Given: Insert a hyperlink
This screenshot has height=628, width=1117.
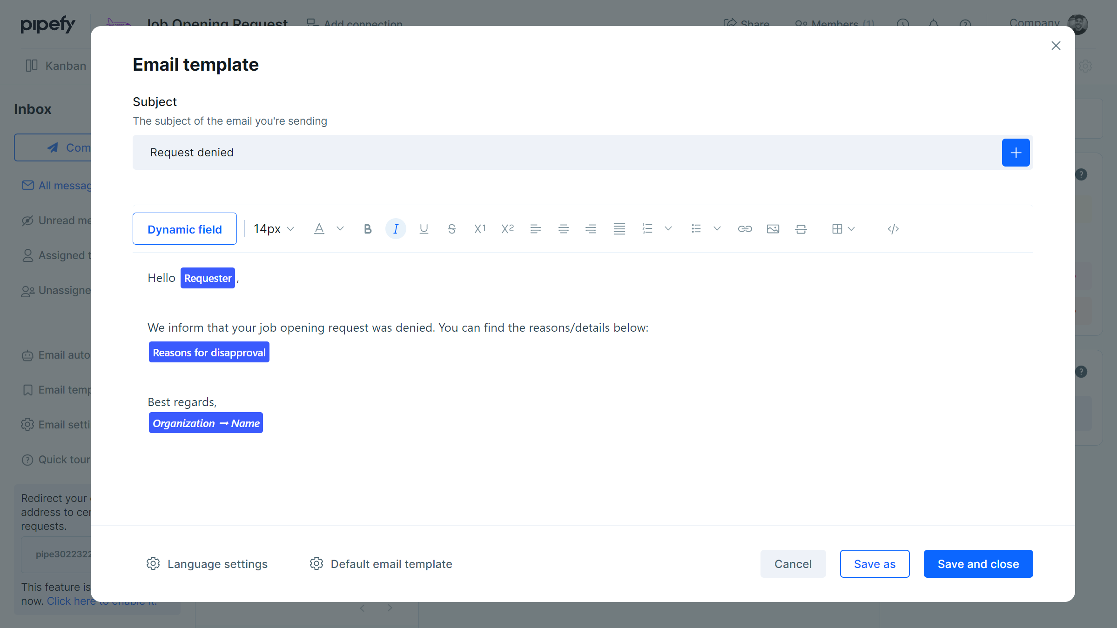Looking at the screenshot, I should (x=745, y=229).
